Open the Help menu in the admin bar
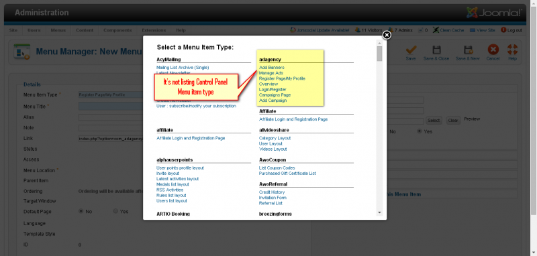This screenshot has width=537, height=256. coord(181,30)
